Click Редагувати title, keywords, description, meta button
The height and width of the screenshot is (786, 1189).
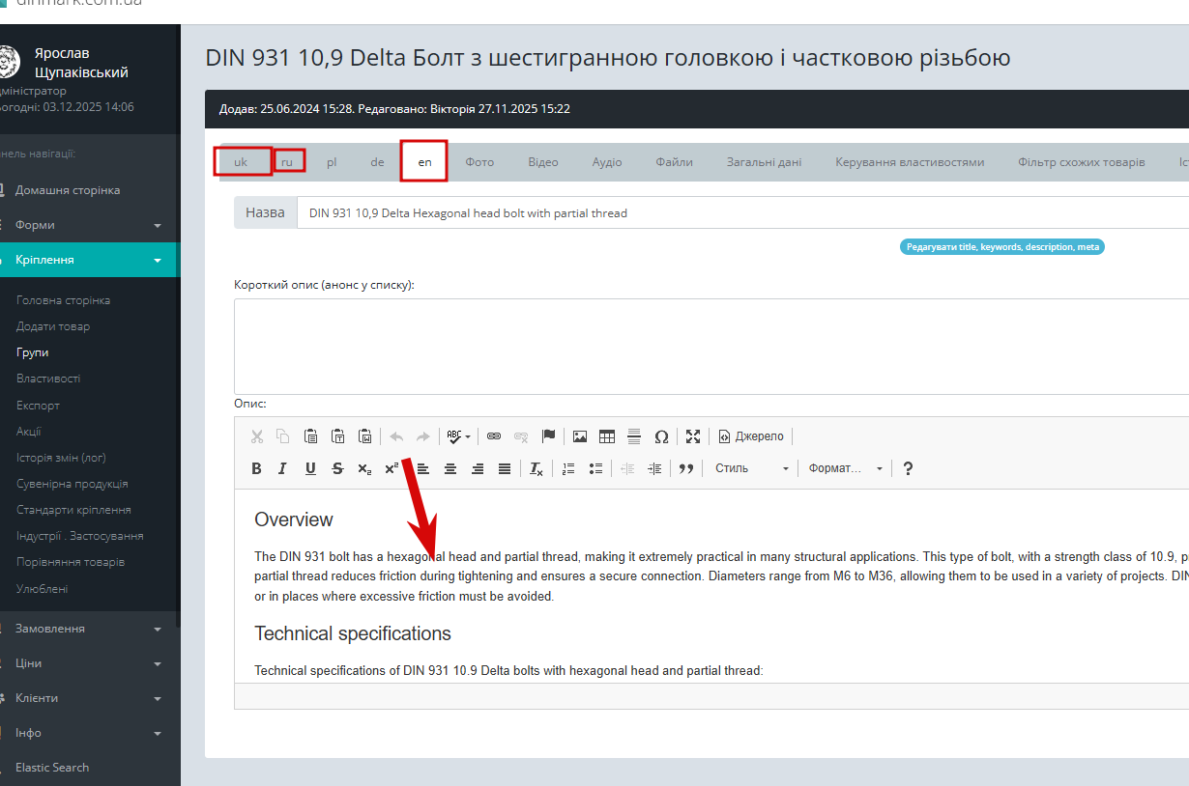(1002, 247)
